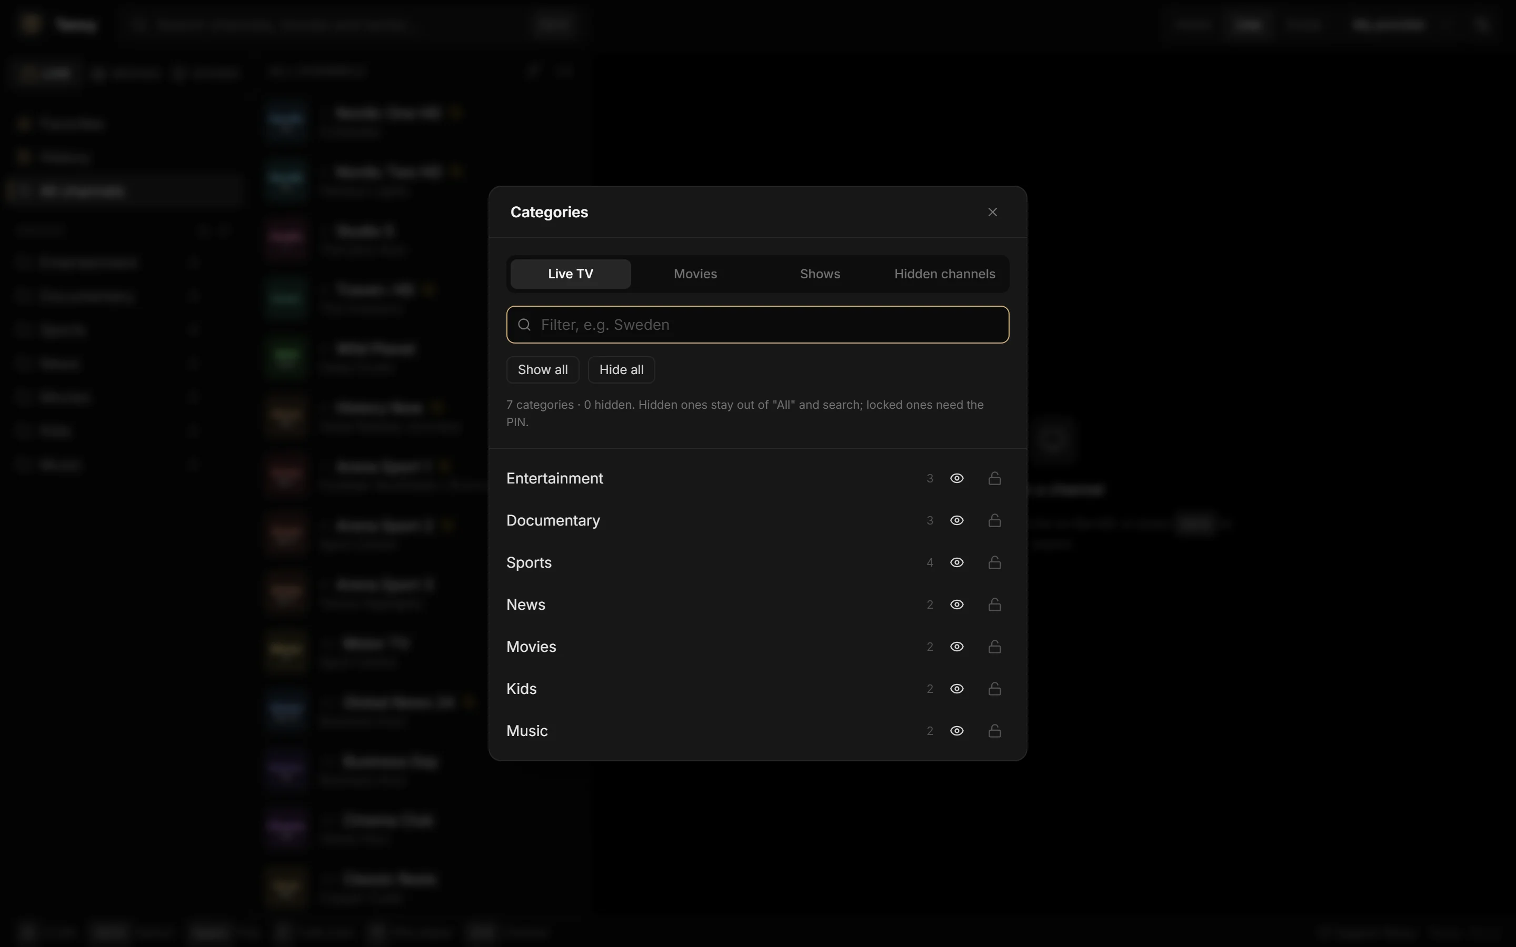Toggle visibility of Documentary category
The image size is (1516, 947).
[956, 520]
